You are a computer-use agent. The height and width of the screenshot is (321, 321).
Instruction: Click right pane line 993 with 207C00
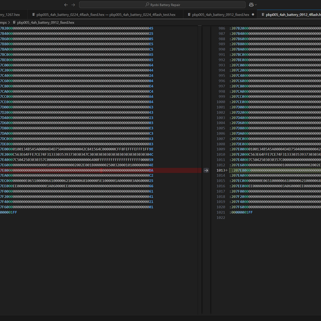275,65
